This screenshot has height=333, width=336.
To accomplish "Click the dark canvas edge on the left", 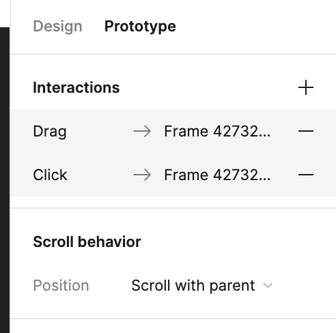I will [5, 179].
